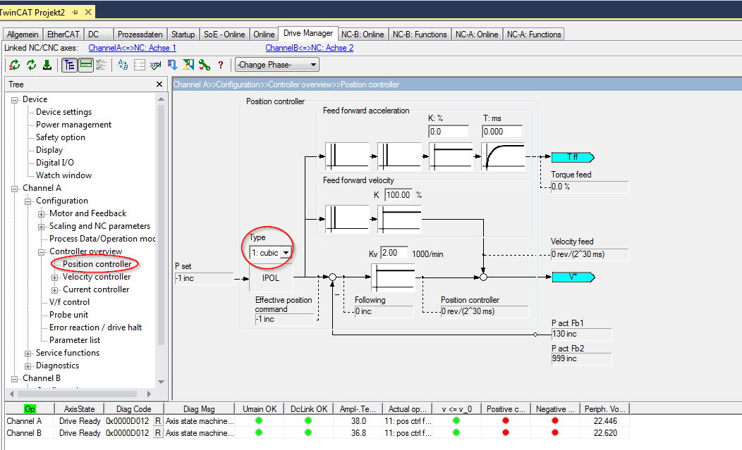The height and width of the screenshot is (450, 742).
Task: Close the TwinCAT Projekt2 document tab
Action: click(x=88, y=12)
